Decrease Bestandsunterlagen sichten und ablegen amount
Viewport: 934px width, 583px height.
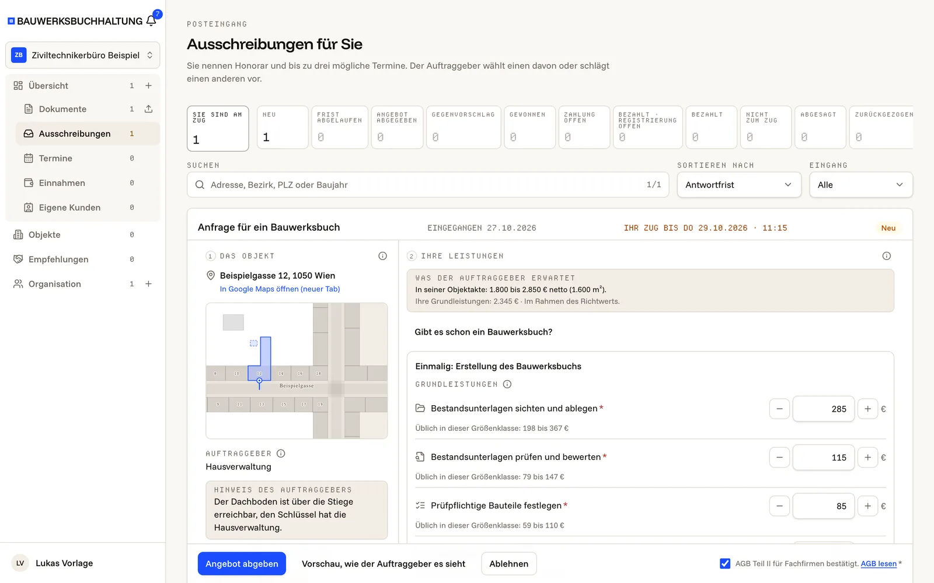click(779, 409)
